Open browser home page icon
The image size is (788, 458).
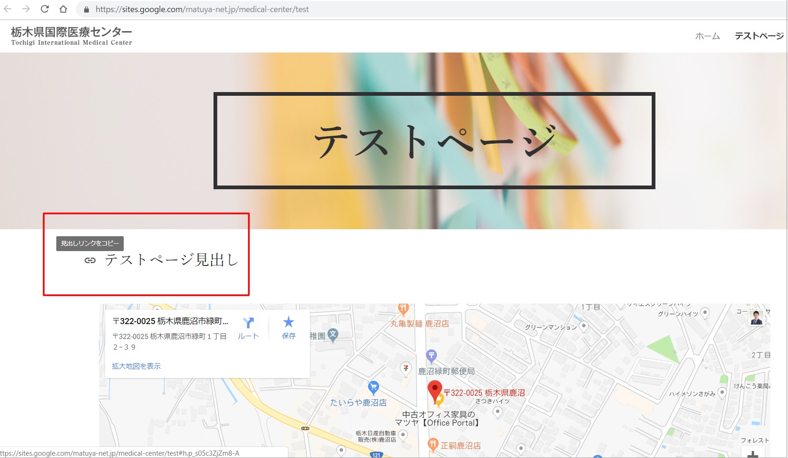(x=63, y=9)
